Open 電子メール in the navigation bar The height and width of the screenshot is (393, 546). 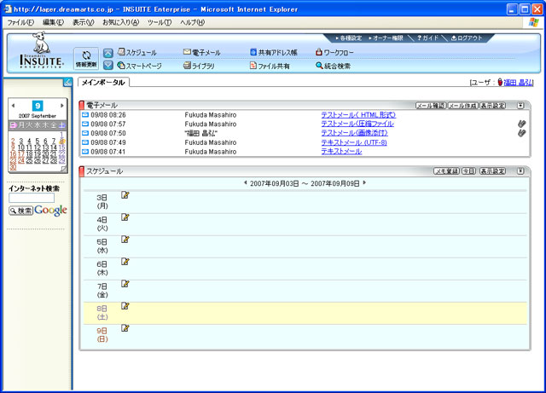point(202,52)
